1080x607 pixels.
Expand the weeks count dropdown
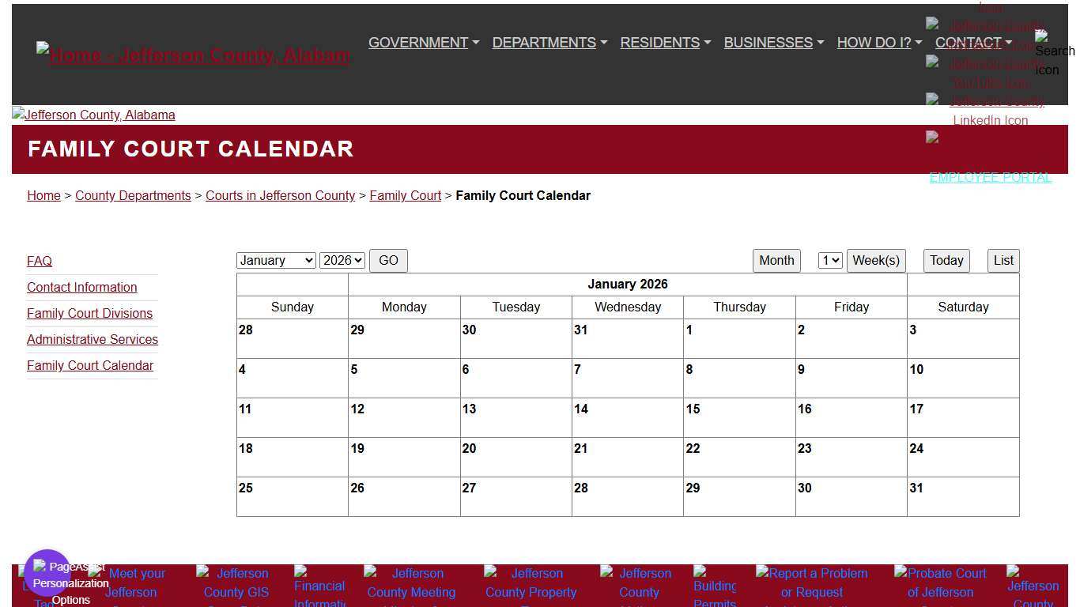829,260
